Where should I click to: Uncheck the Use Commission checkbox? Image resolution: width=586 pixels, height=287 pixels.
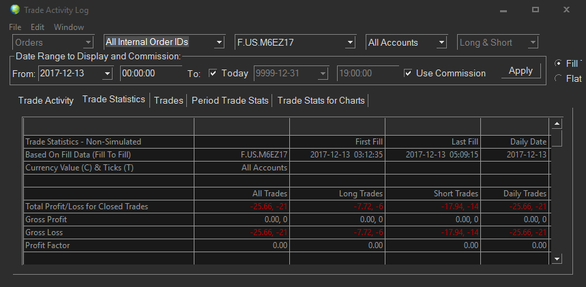tap(408, 73)
